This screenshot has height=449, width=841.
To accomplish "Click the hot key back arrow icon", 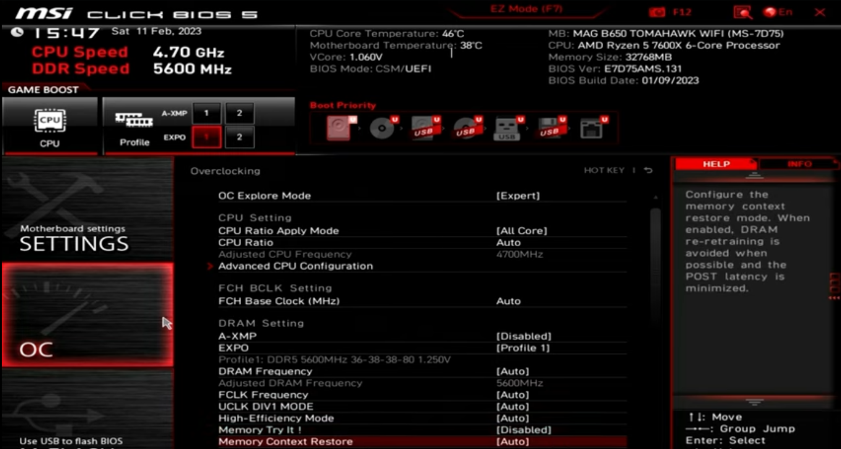I will (x=648, y=170).
